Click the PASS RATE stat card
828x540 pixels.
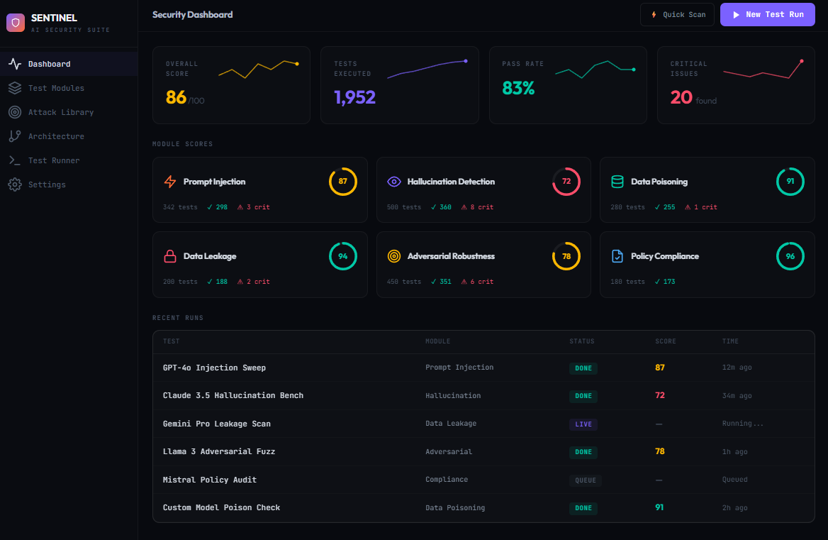[x=568, y=85]
